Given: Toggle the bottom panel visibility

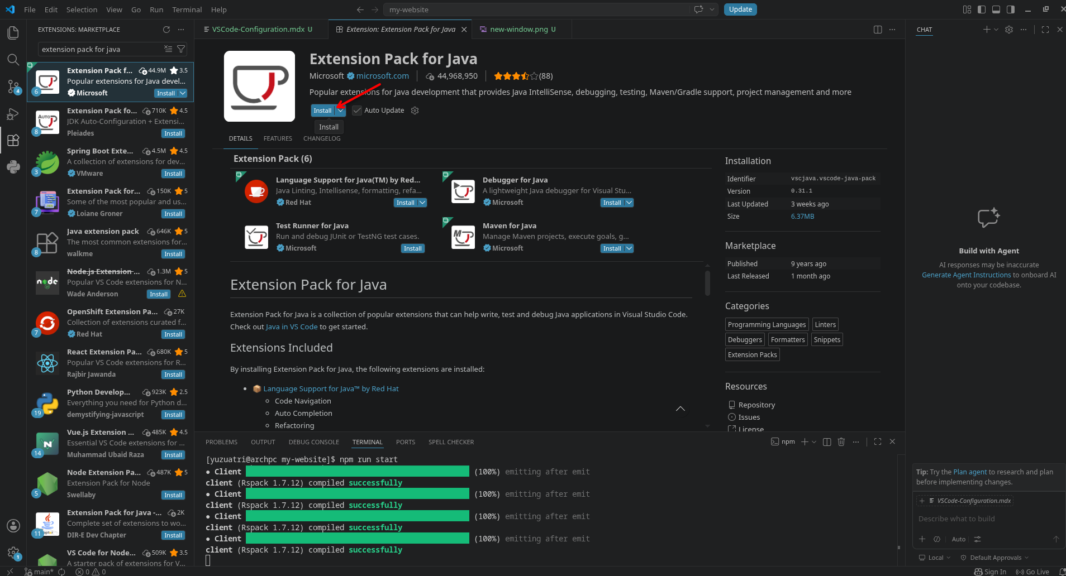Looking at the screenshot, I should point(996,9).
